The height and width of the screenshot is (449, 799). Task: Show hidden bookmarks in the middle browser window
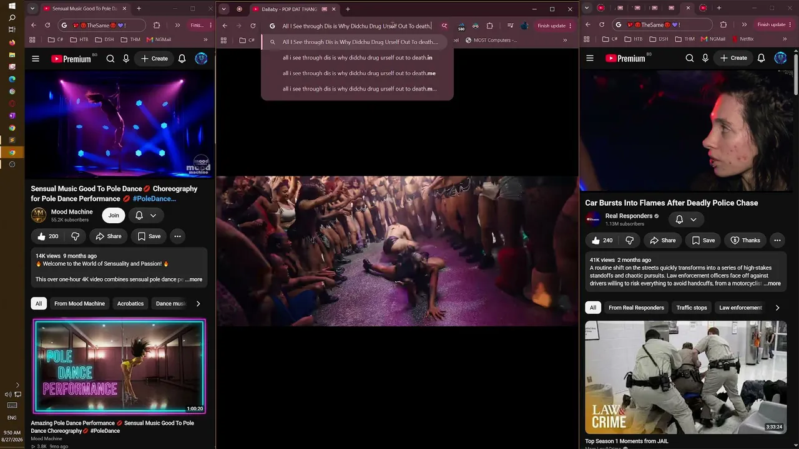tap(565, 40)
